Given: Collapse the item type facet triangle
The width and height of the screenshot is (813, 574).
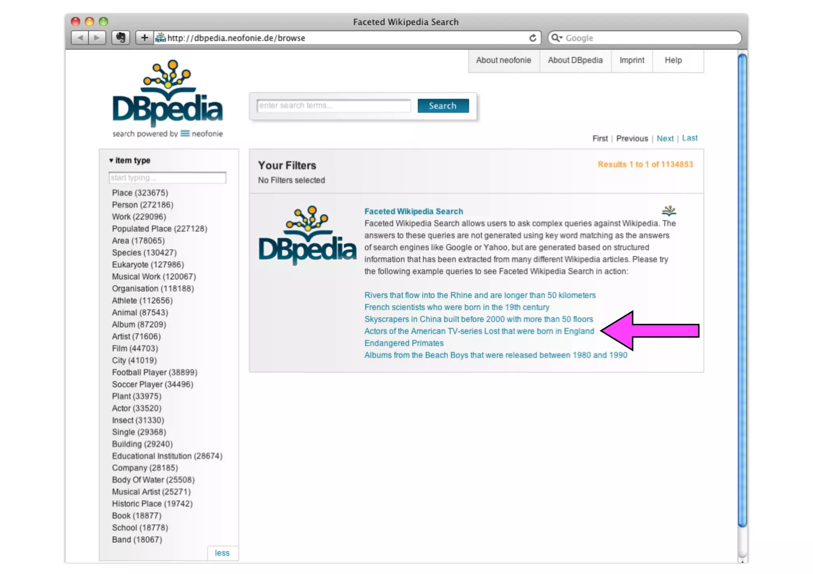Looking at the screenshot, I should click(111, 161).
